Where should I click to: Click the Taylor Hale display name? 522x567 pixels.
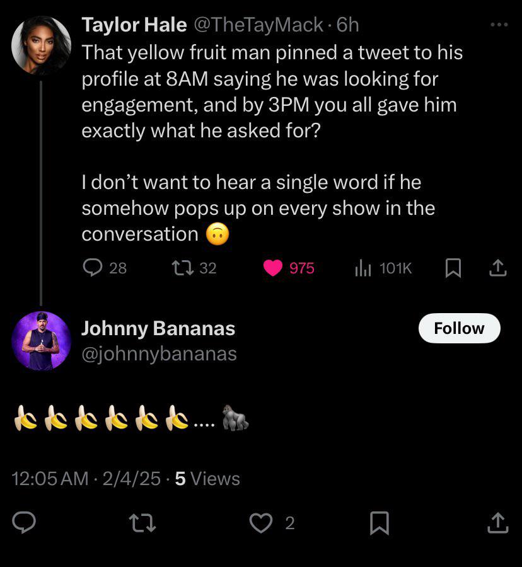(134, 25)
